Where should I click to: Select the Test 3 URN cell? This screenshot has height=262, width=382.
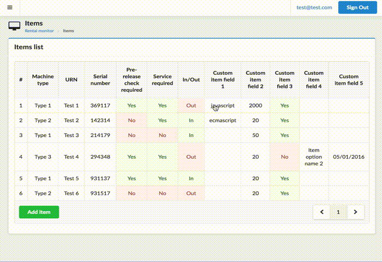(71, 135)
